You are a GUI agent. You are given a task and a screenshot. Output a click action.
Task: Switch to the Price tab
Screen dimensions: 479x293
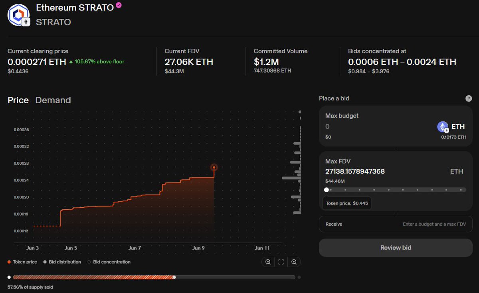tap(18, 100)
